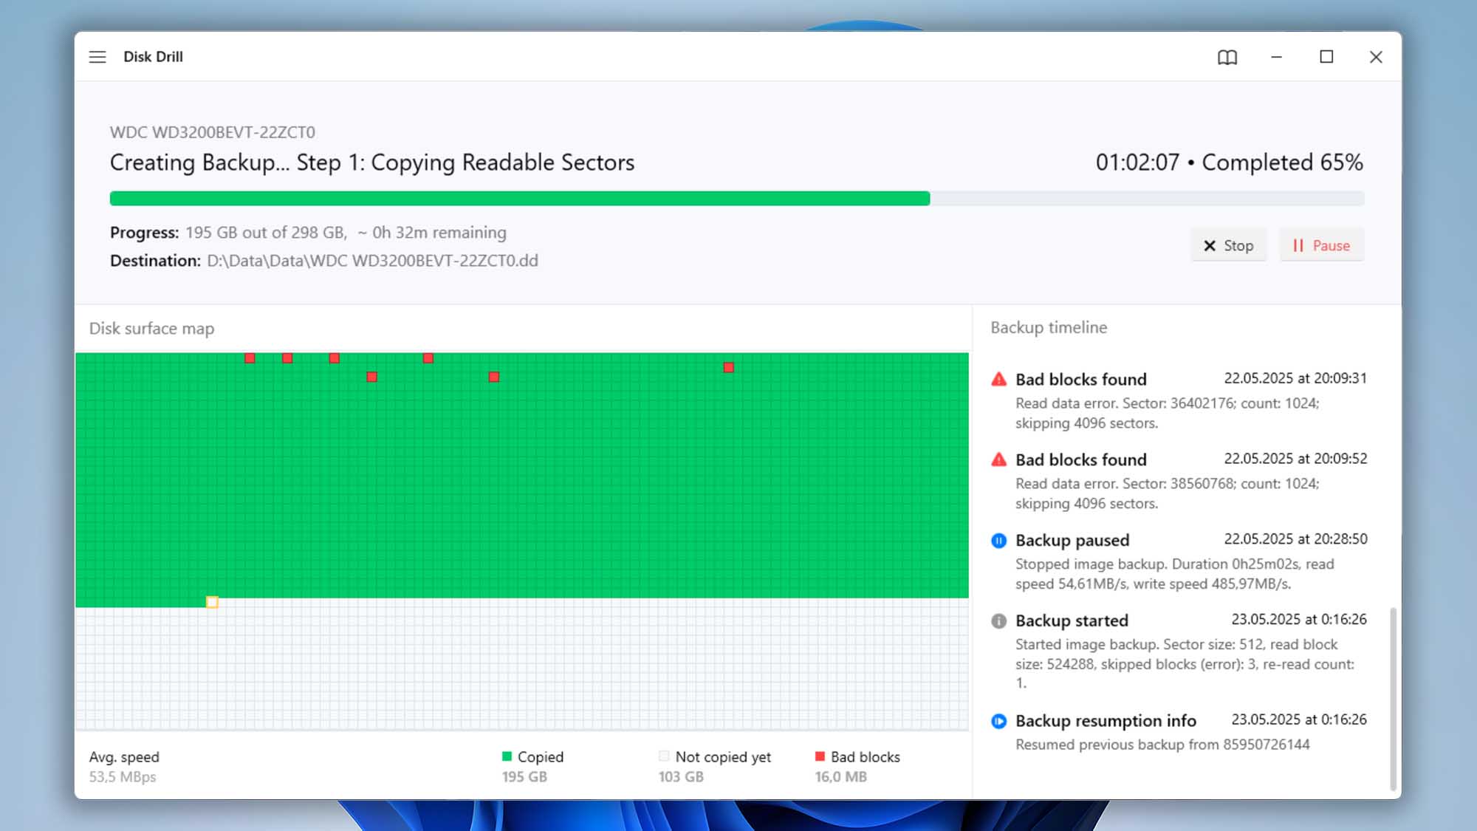Select the 'Bad blocks found' entry at 20:09:52
This screenshot has width=1477, height=831.
coord(1179,481)
